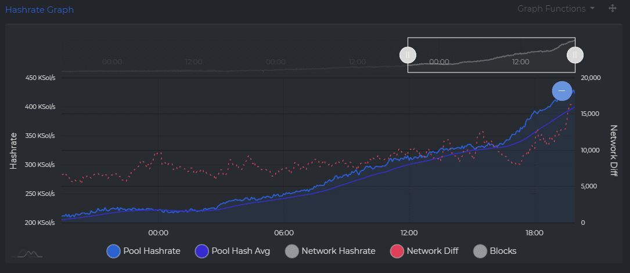Click the selected range window in overview
630x273 pixels.
491,55
